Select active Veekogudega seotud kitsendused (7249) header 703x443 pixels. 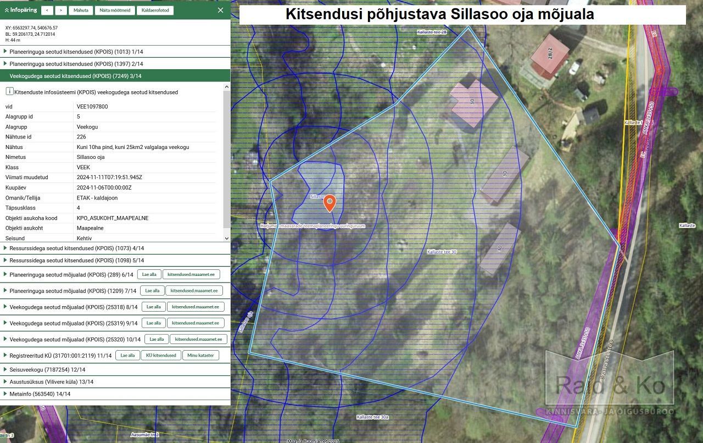point(75,76)
